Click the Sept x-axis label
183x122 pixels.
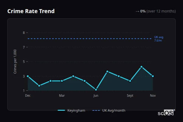click(x=130, y=95)
